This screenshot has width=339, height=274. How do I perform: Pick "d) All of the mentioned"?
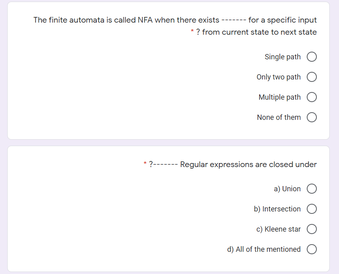tap(312, 249)
